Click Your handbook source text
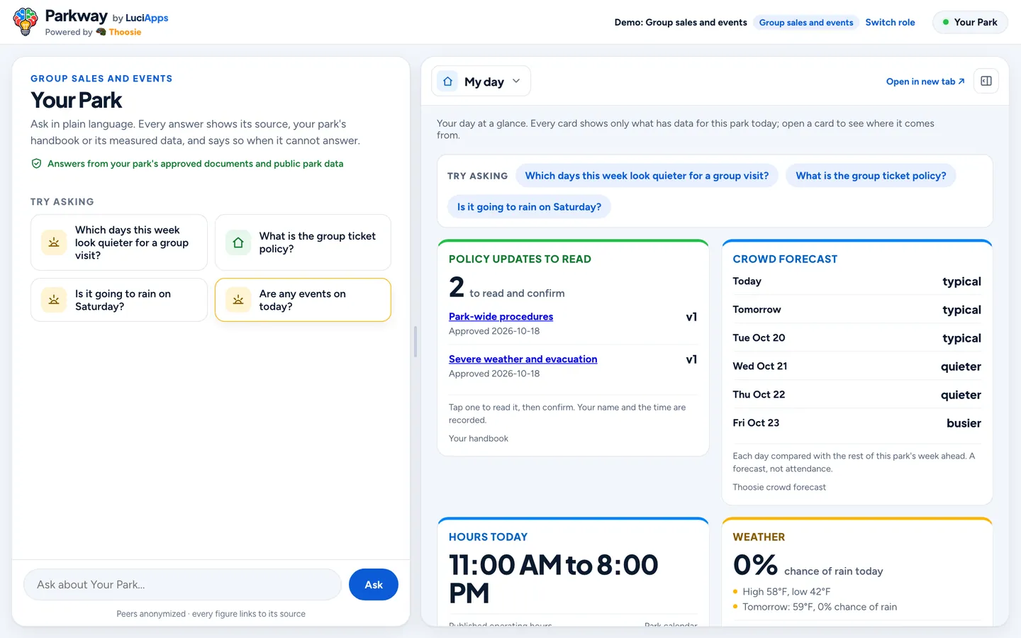 479,439
